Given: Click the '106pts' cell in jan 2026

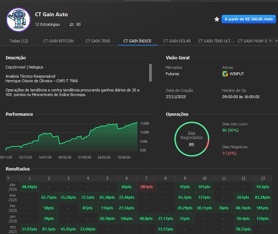Looking at the screenshot, I should point(126,218).
